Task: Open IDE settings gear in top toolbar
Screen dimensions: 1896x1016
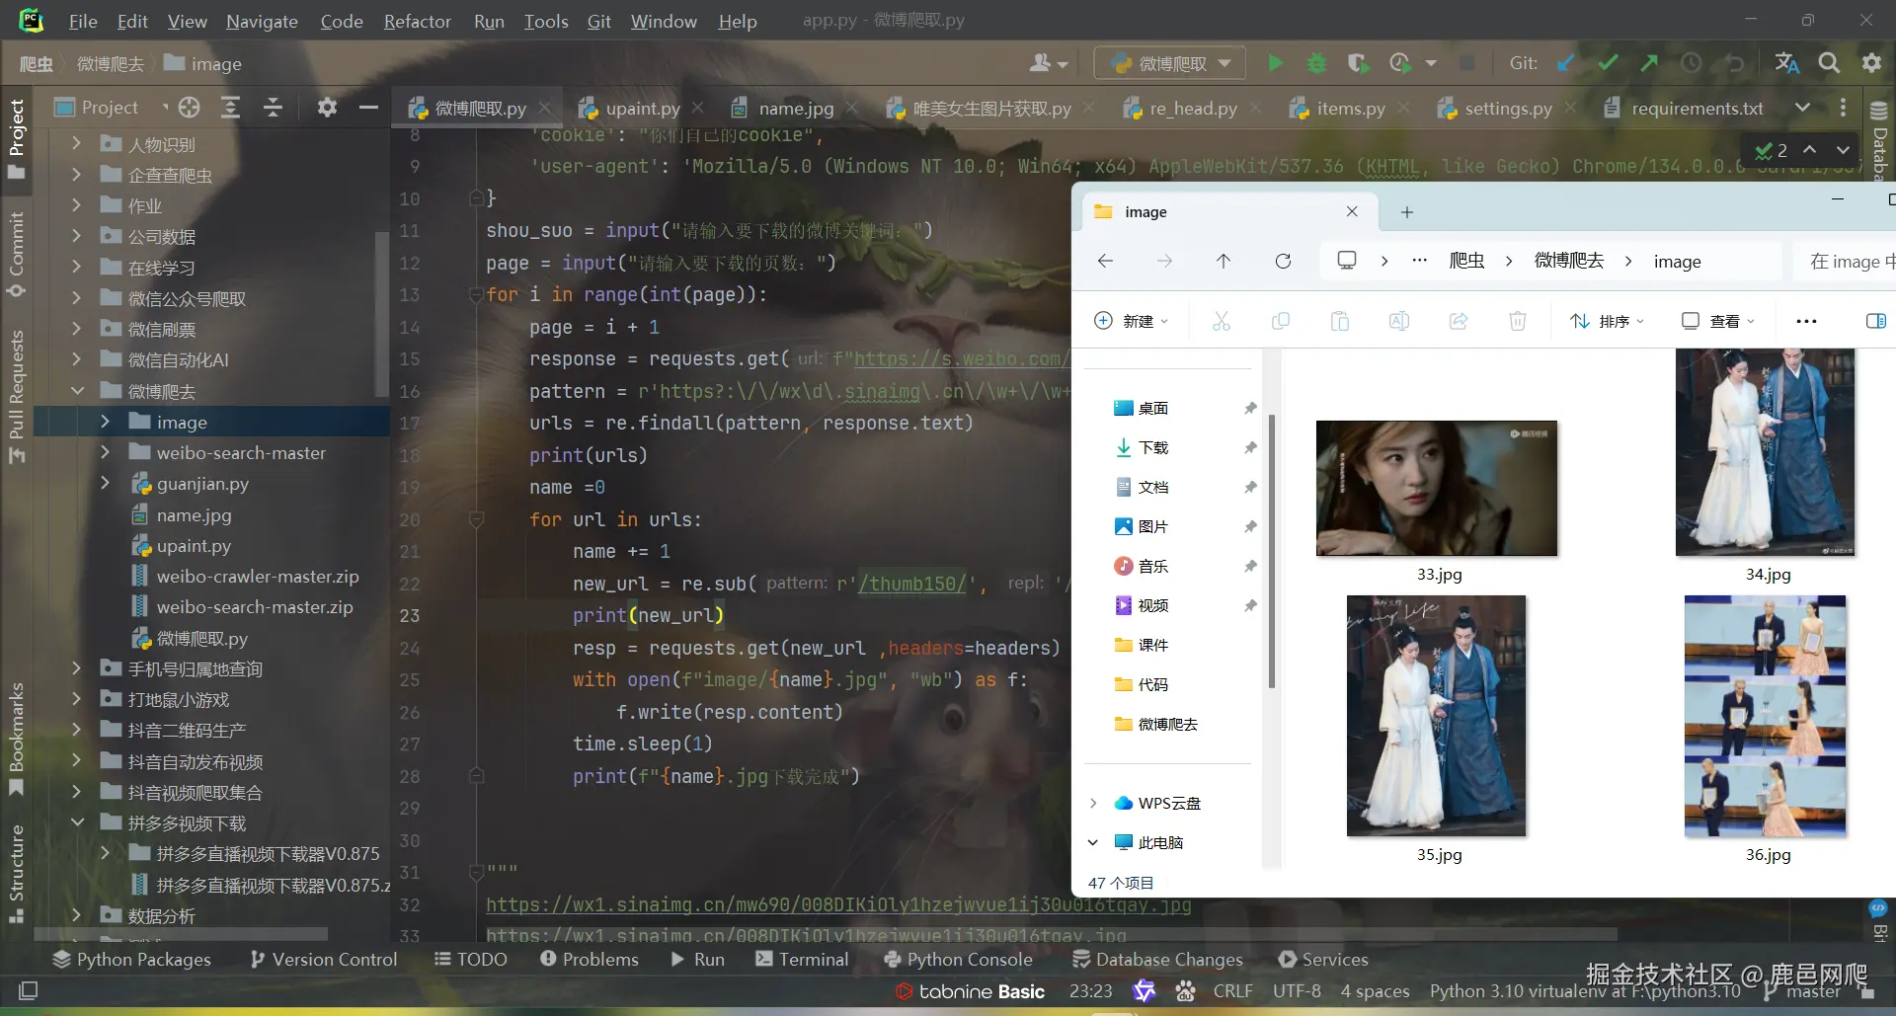Action: click(x=1871, y=63)
